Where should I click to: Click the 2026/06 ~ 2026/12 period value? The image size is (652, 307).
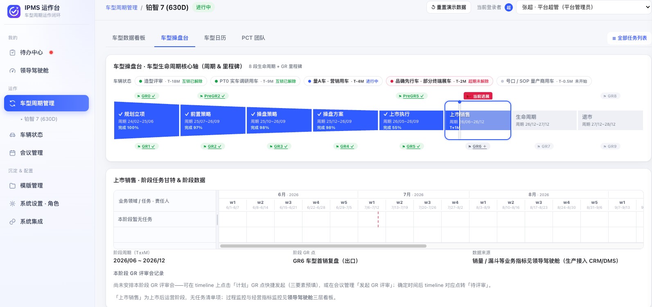[x=139, y=260]
